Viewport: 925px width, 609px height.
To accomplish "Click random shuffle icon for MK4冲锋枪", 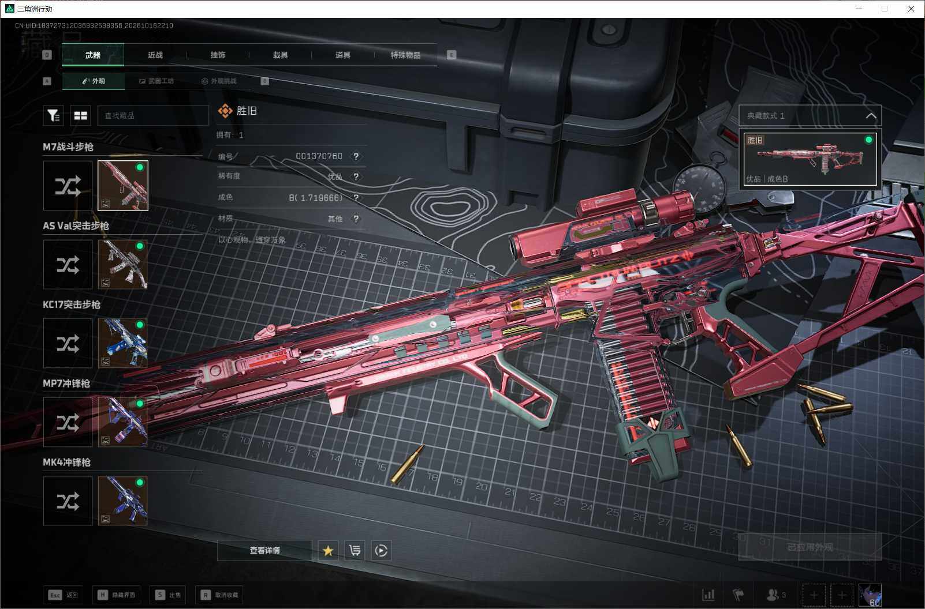I will (68, 501).
